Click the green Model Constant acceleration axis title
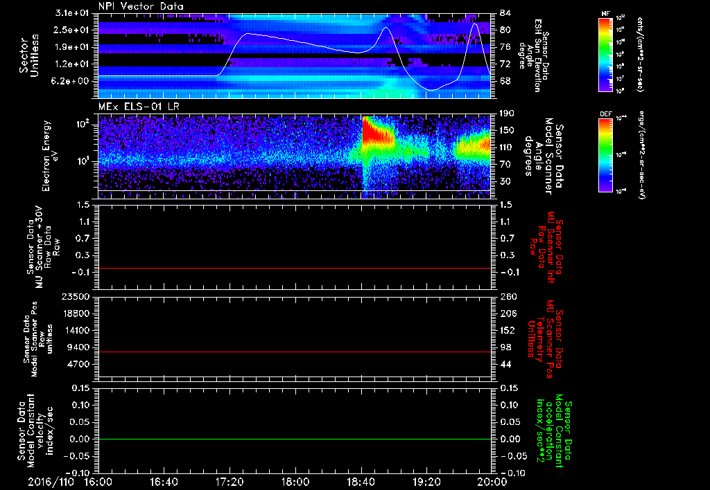The width and height of the screenshot is (710, 490). pos(555,429)
